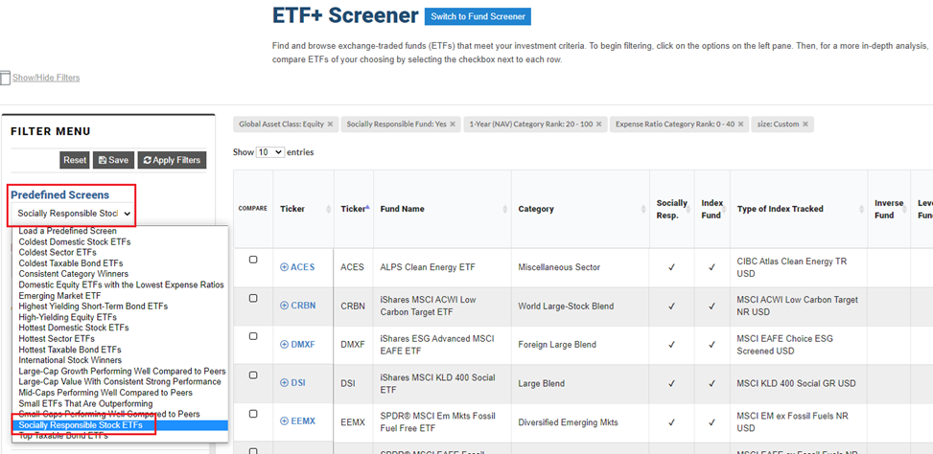Choose Emerging Market ETF option

pyautogui.click(x=120, y=295)
